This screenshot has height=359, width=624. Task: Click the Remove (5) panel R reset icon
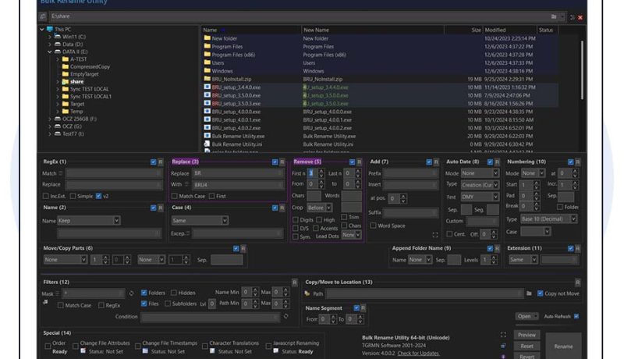pos(359,162)
